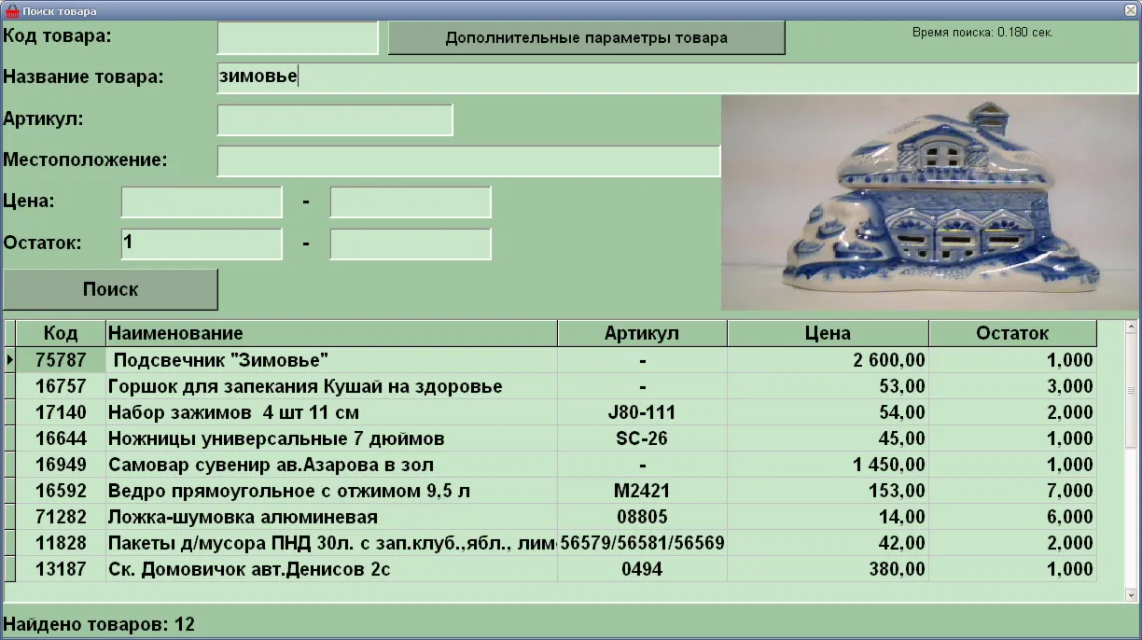1142x640 pixels.
Task: Click scrollbar down arrow in results table
Action: 1131,594
